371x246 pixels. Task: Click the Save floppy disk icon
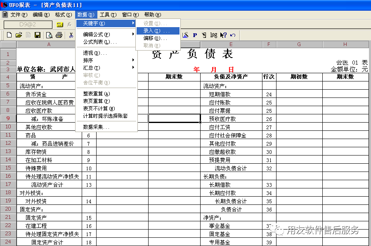[x=38, y=35]
